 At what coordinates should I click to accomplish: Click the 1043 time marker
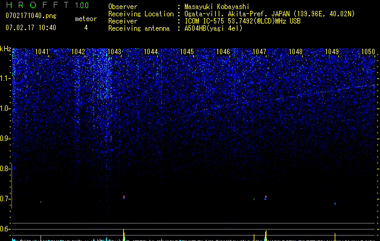click(114, 52)
